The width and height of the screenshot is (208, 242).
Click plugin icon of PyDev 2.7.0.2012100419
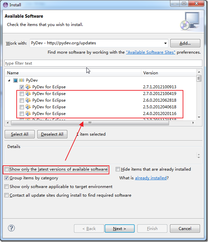28,94
